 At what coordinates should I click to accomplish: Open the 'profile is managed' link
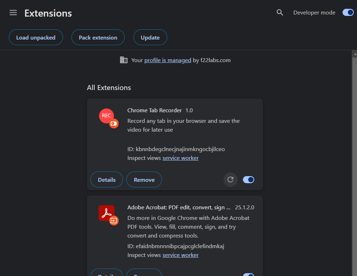pyautogui.click(x=168, y=60)
